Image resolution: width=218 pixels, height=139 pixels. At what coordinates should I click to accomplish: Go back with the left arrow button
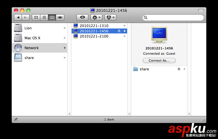pyautogui.click(x=18, y=17)
